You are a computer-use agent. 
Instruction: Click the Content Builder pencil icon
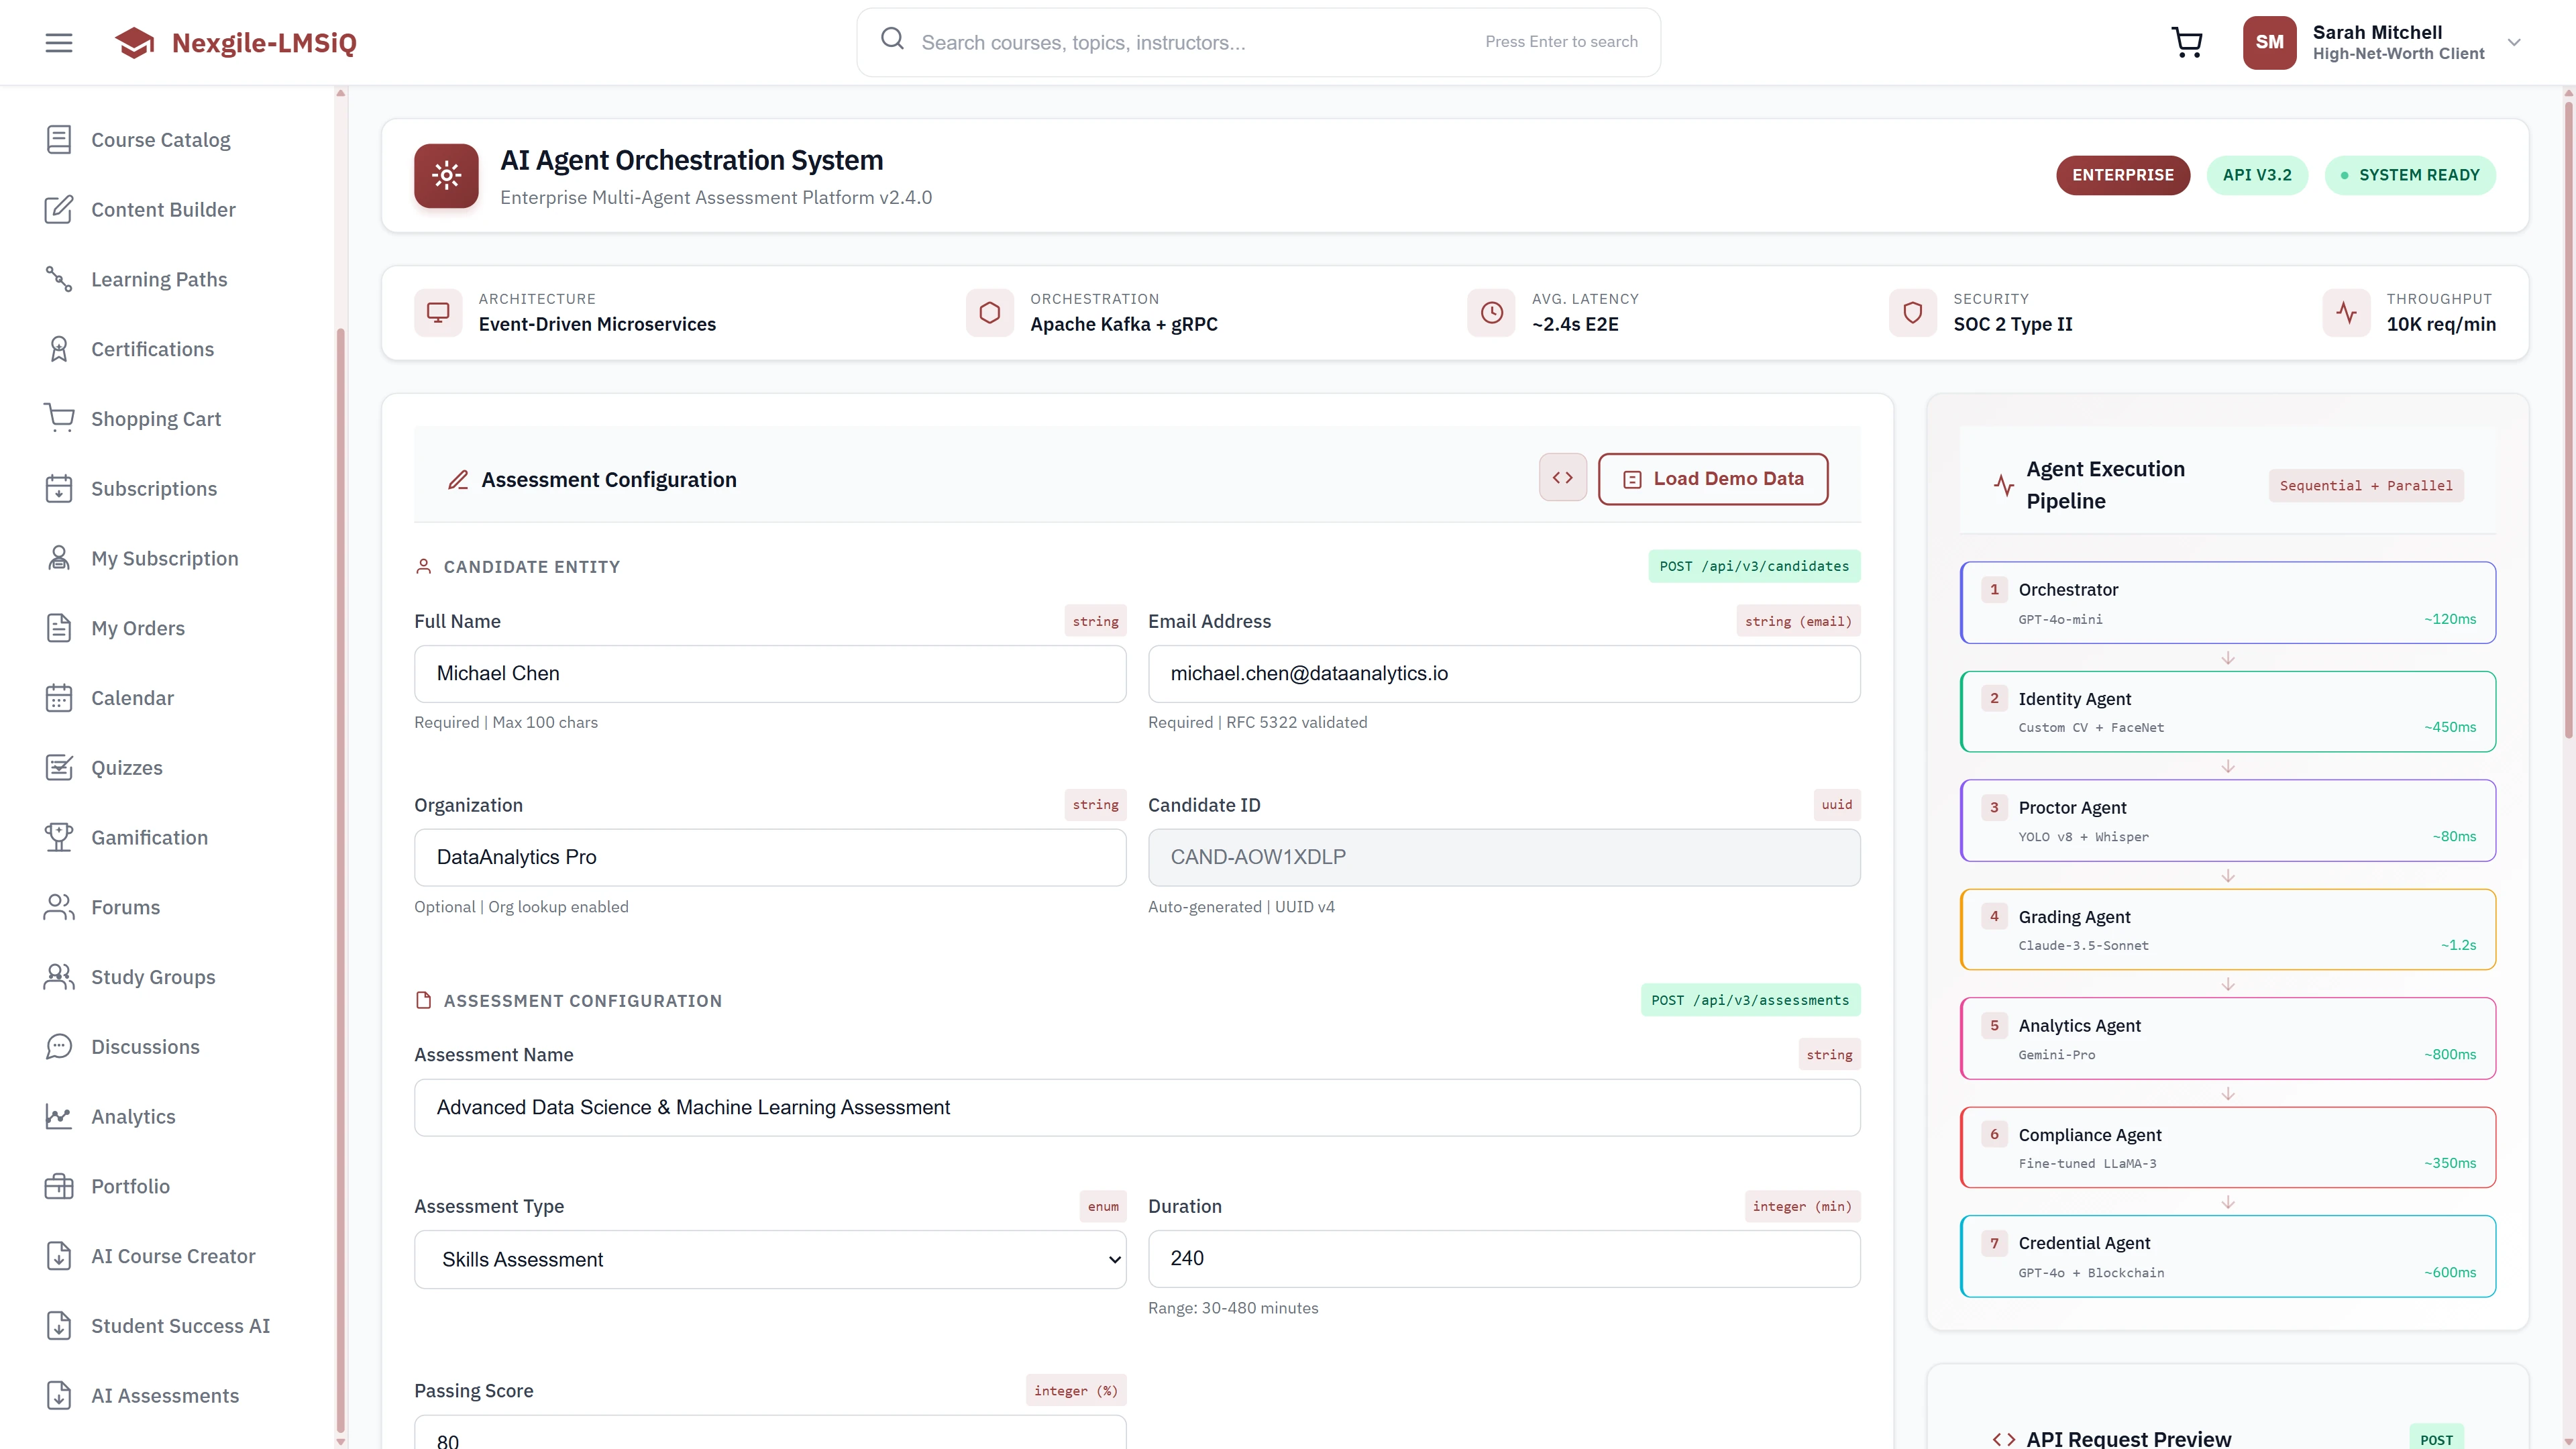[x=59, y=209]
